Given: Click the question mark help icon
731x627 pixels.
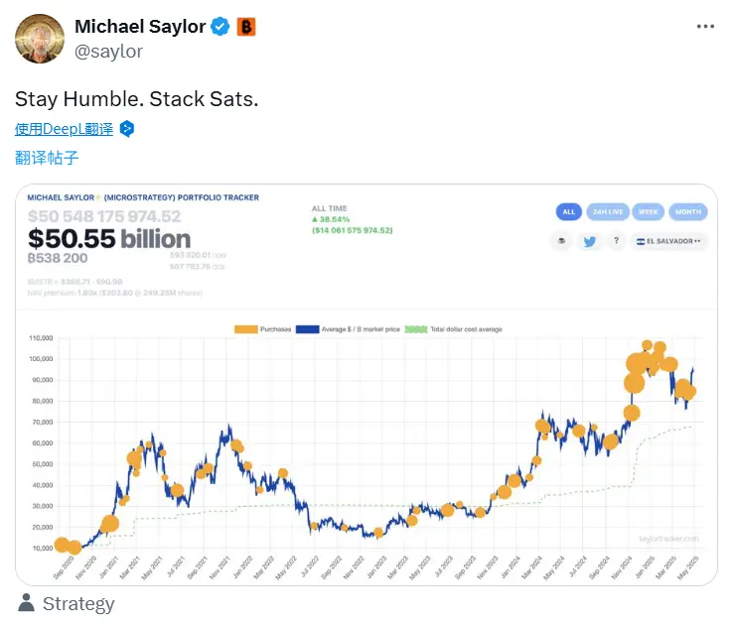Looking at the screenshot, I should pos(616,241).
